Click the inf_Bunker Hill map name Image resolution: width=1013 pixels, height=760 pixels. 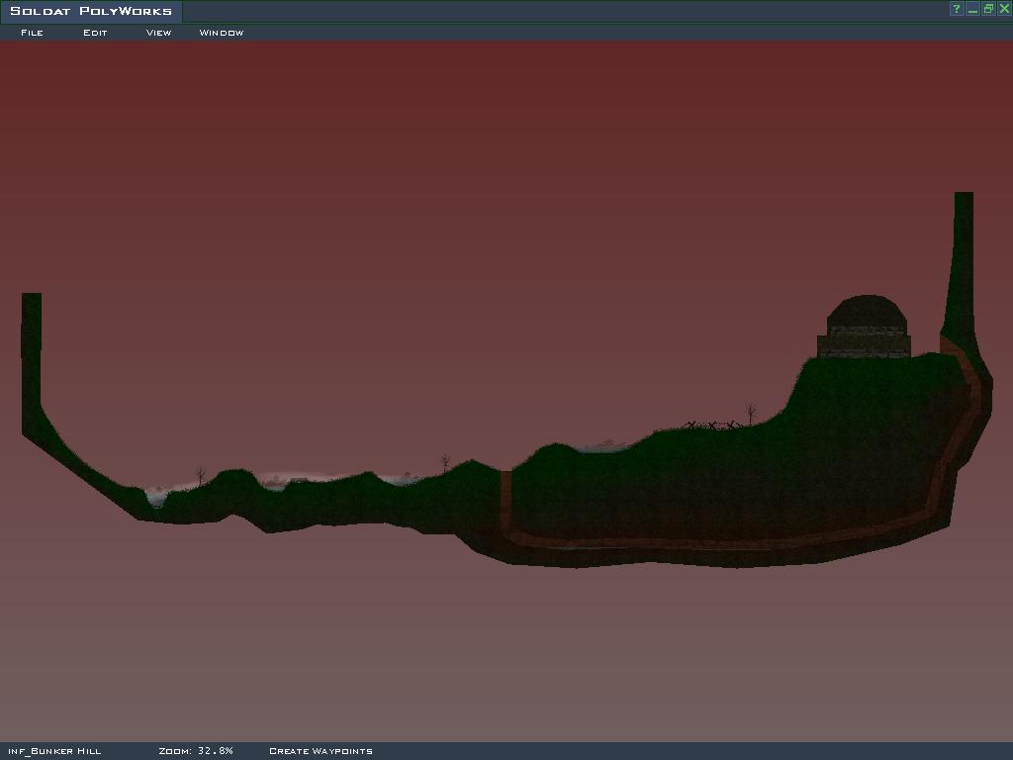[x=54, y=751]
